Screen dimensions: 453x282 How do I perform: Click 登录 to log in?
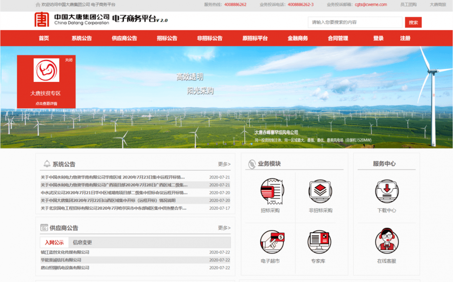point(378,38)
